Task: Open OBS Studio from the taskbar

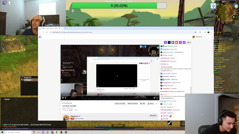Action: pos(61,132)
